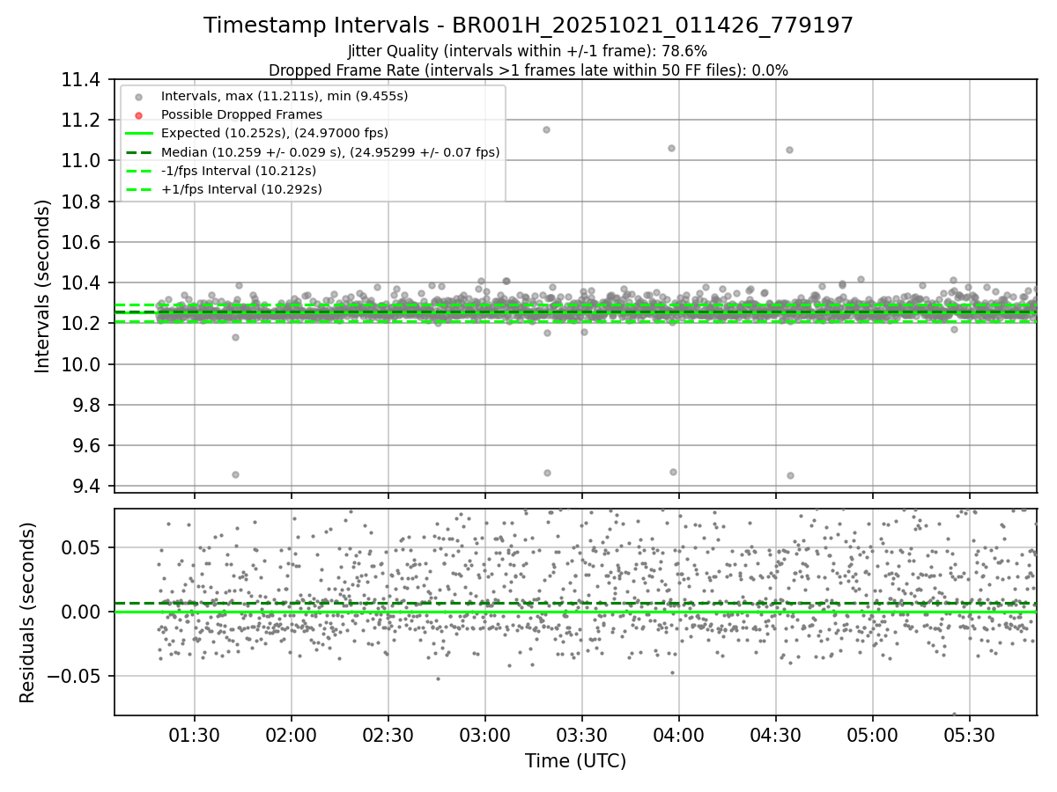Image resolution: width=1057 pixels, height=792 pixels.
Task: Click the 'Dropped Frame Rate' 0.0% subtitle line
Action: [x=528, y=70]
